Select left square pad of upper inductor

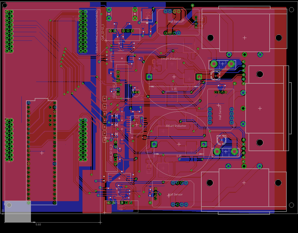tap(149, 77)
